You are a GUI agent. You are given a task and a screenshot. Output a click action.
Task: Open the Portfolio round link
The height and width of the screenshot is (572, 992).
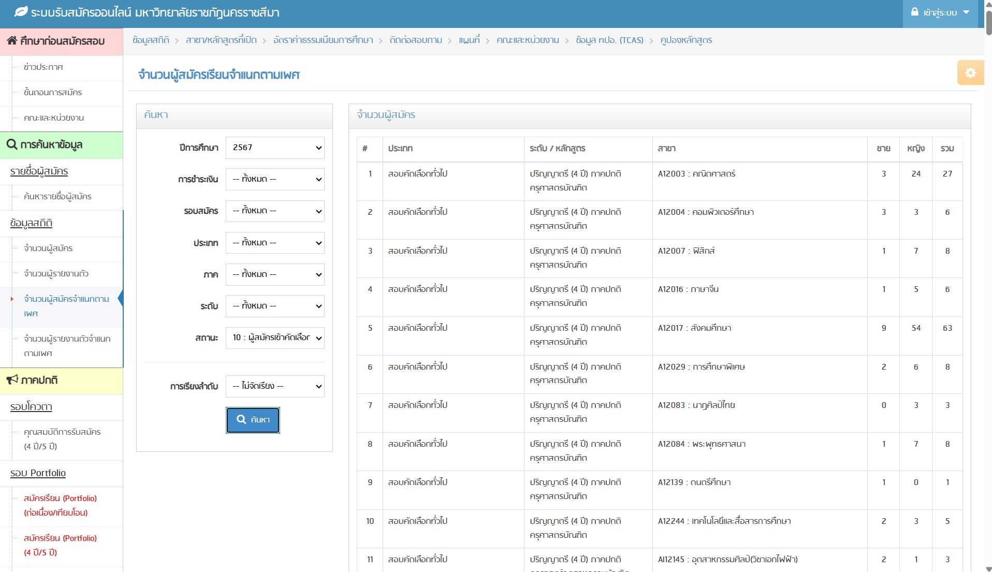pyautogui.click(x=38, y=473)
